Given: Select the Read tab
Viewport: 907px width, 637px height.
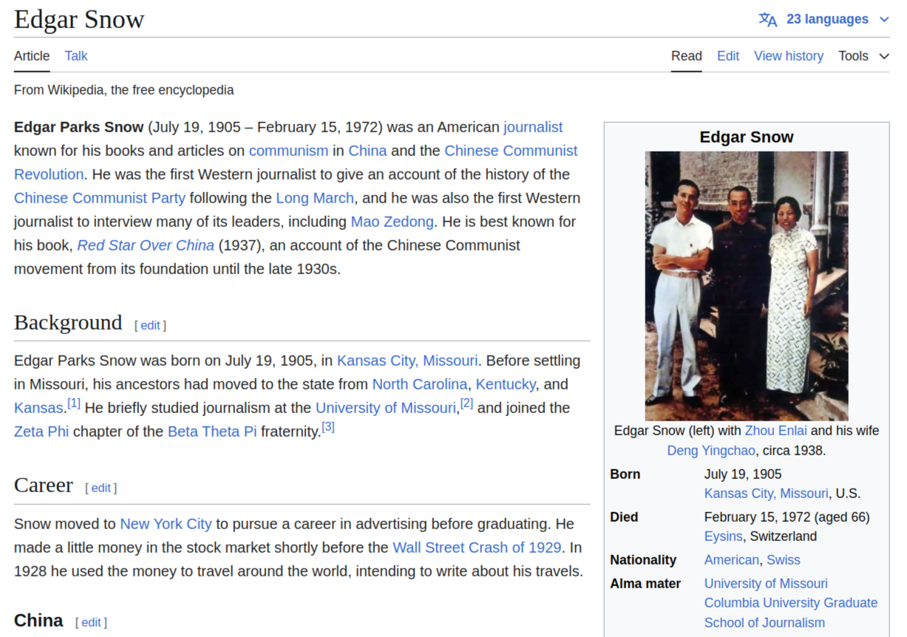Looking at the screenshot, I should tap(687, 56).
